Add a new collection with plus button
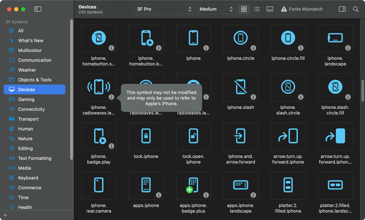Viewport: 365px width, 220px height. click(x=5, y=216)
